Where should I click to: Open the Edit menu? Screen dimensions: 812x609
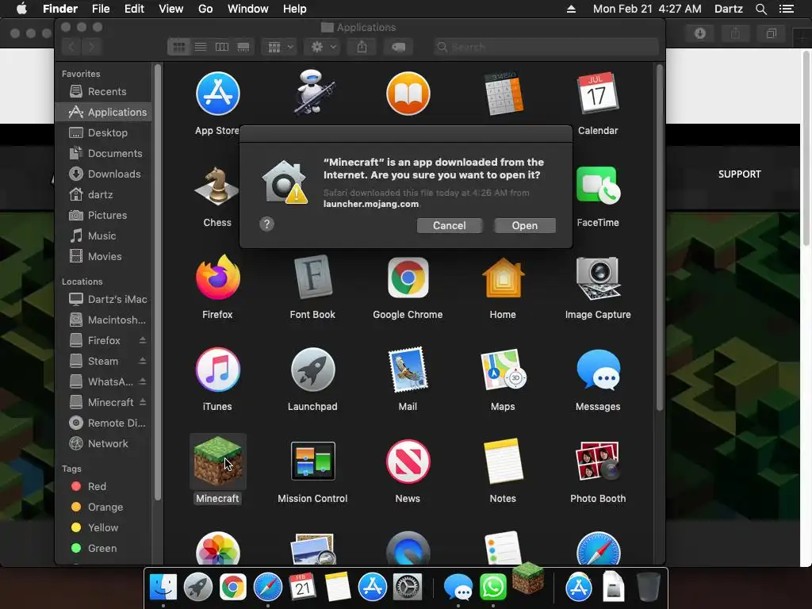coord(134,9)
